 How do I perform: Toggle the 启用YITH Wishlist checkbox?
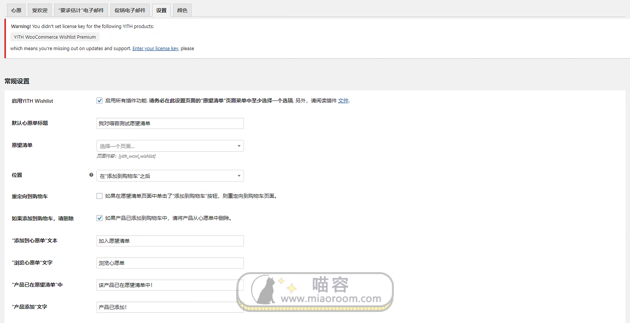click(99, 101)
